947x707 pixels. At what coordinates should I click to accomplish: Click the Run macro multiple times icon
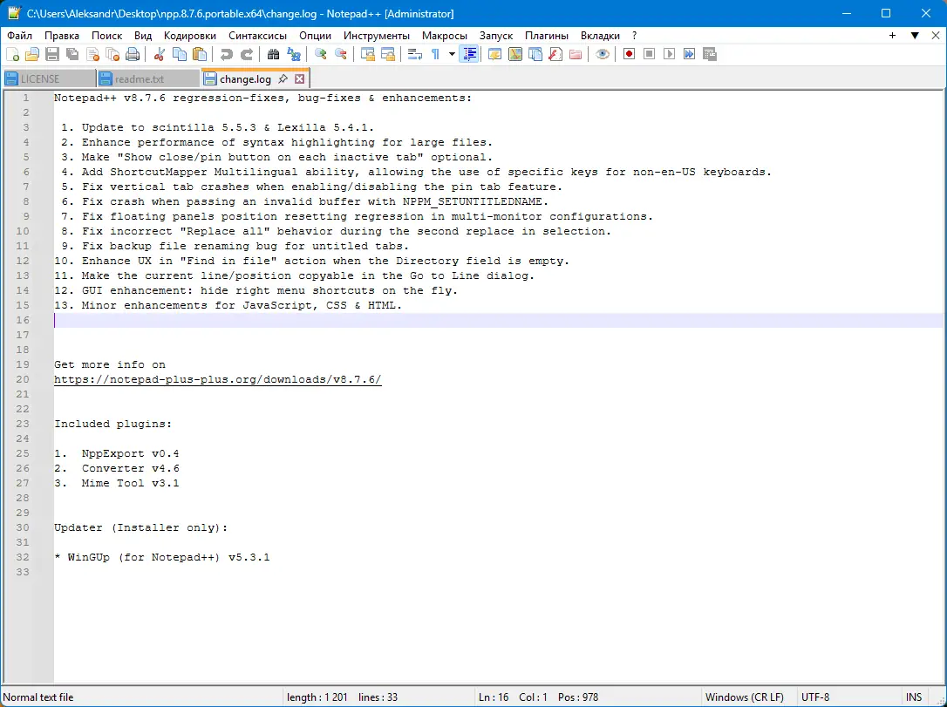(689, 54)
